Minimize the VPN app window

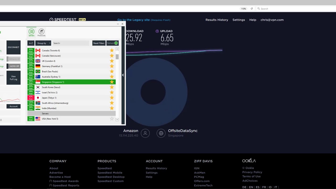pos(118,24)
